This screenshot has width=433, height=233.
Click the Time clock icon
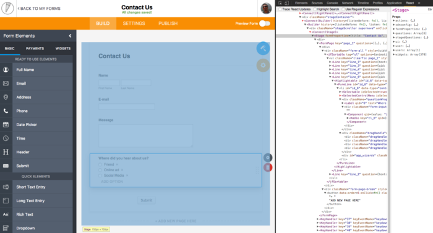(6, 138)
